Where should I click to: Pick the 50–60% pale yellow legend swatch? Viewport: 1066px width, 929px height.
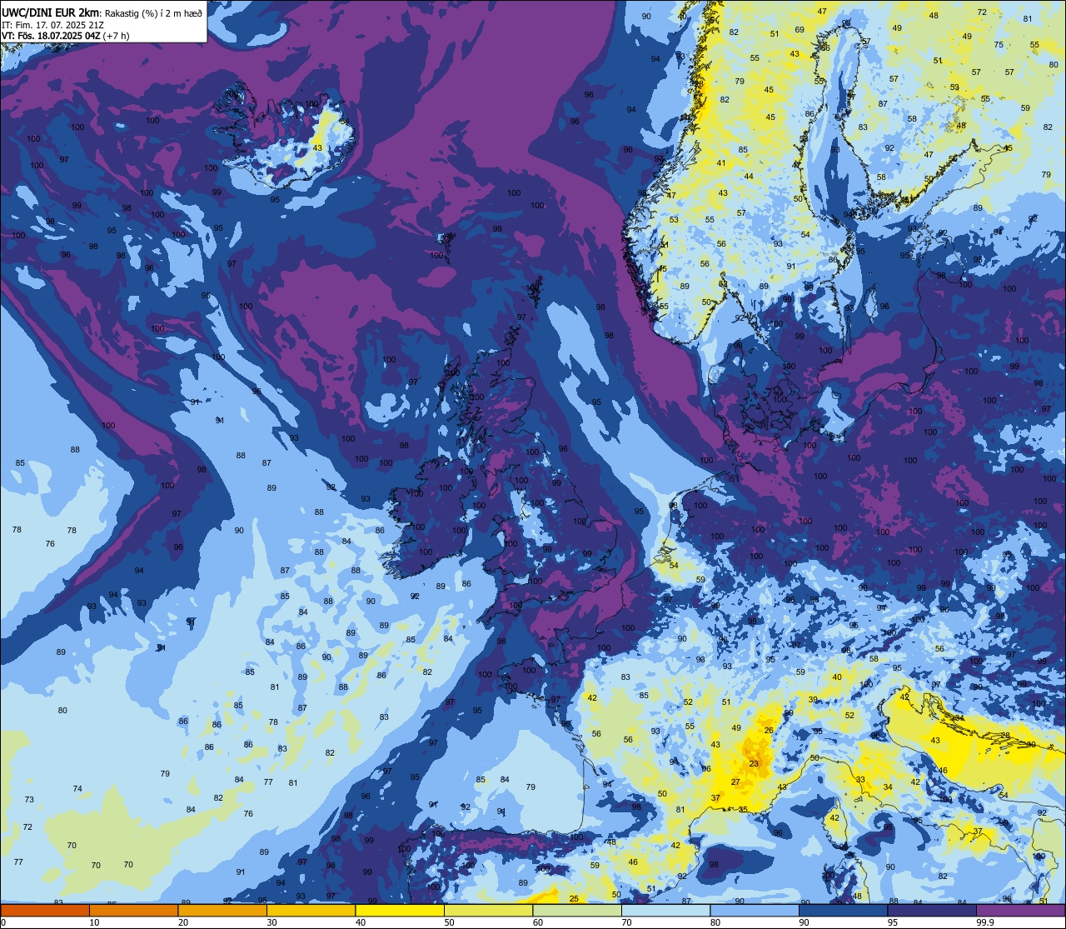(x=488, y=910)
